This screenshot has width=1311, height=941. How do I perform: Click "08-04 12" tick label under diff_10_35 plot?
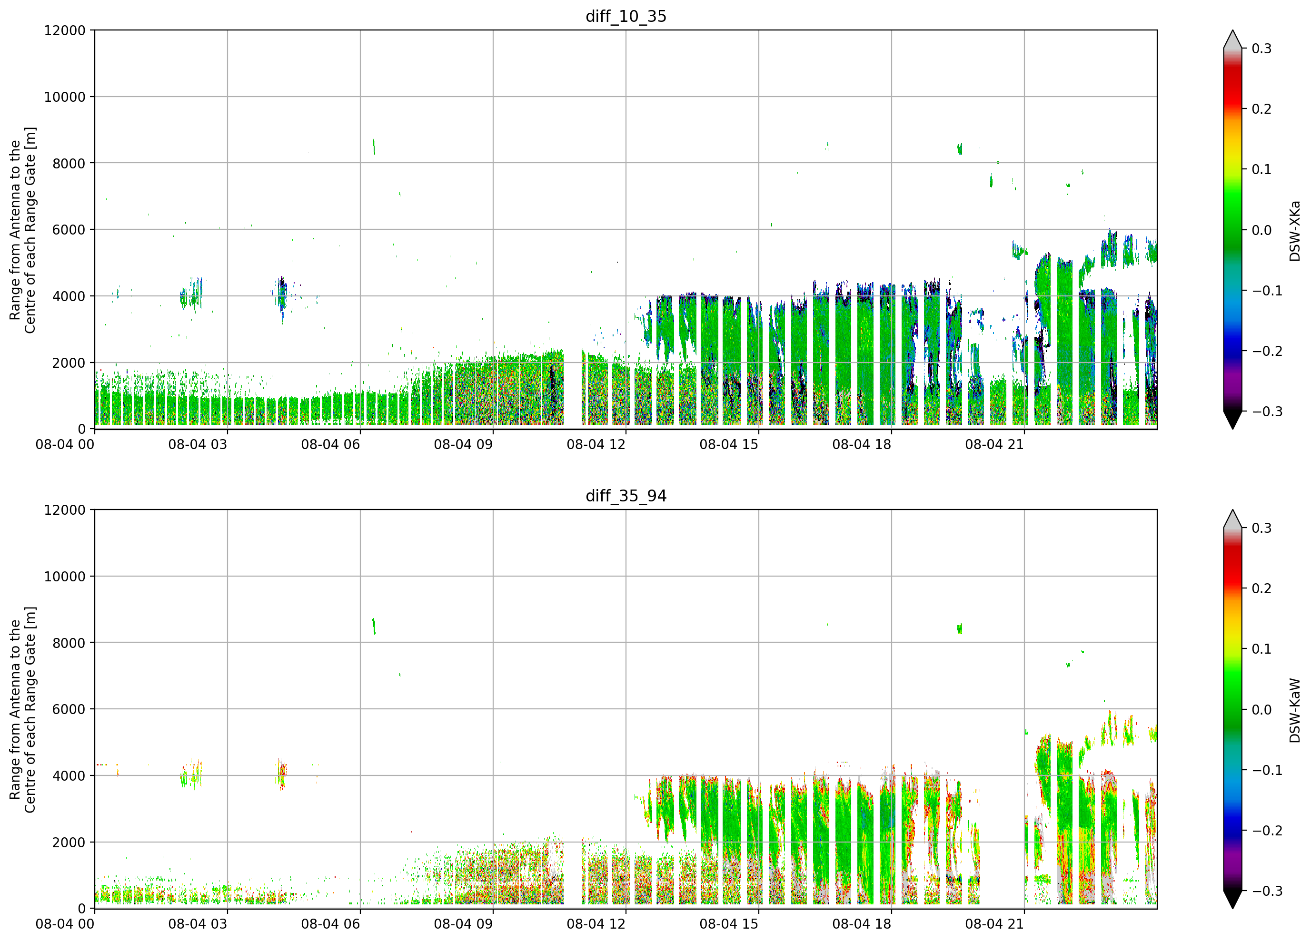(596, 444)
